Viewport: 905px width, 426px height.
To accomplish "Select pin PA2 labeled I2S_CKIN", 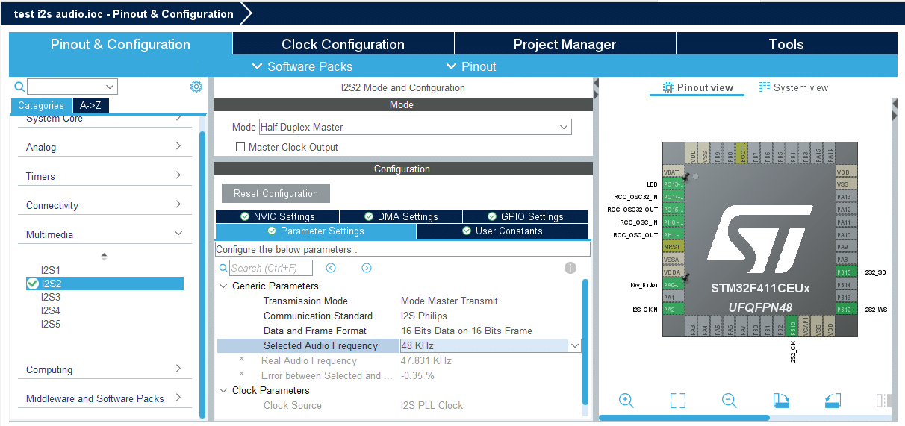I will (x=674, y=309).
